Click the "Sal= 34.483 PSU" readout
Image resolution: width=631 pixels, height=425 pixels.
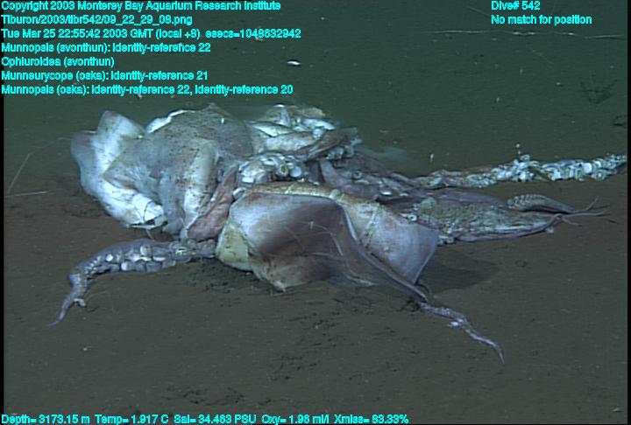pos(215,420)
